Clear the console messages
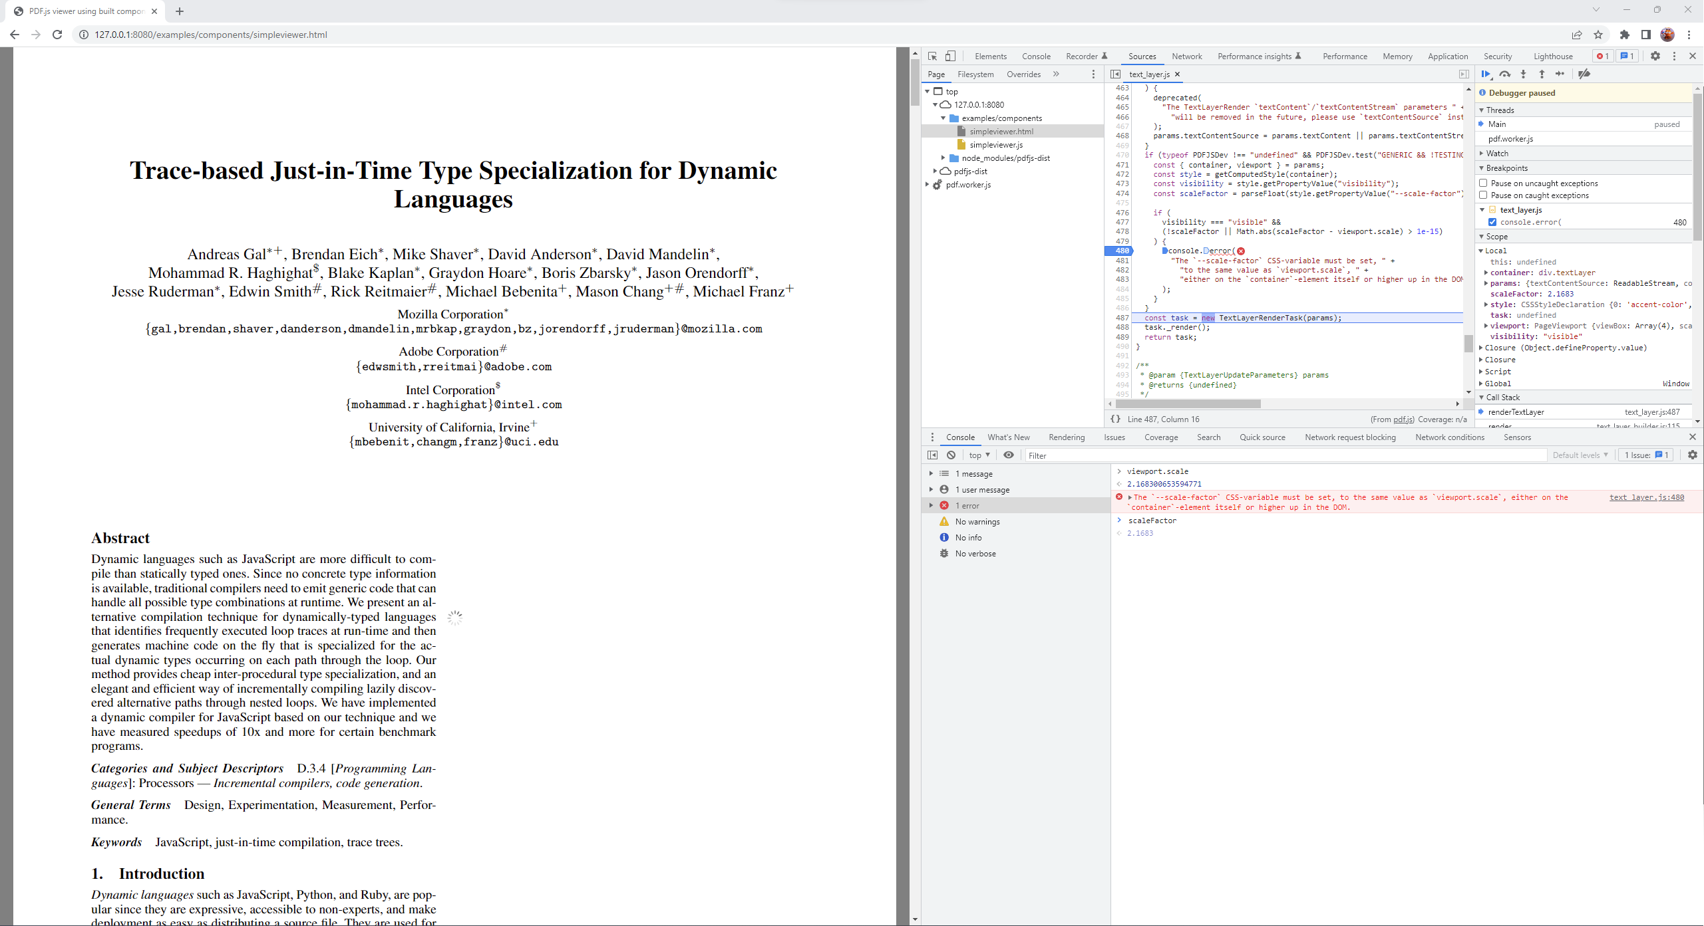The image size is (1704, 926). pyautogui.click(x=951, y=455)
